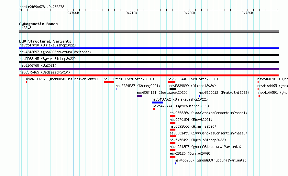Click the chr4:94690678..94735278 coordinates

[42, 7]
